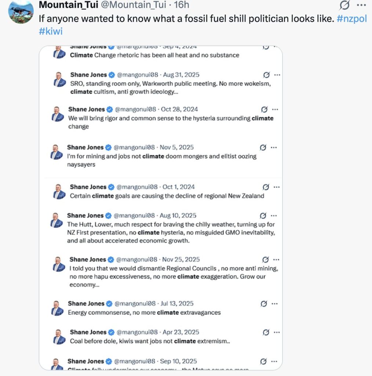Open Mountain_Tui's profile avatar
372x376 pixels.
point(21,11)
